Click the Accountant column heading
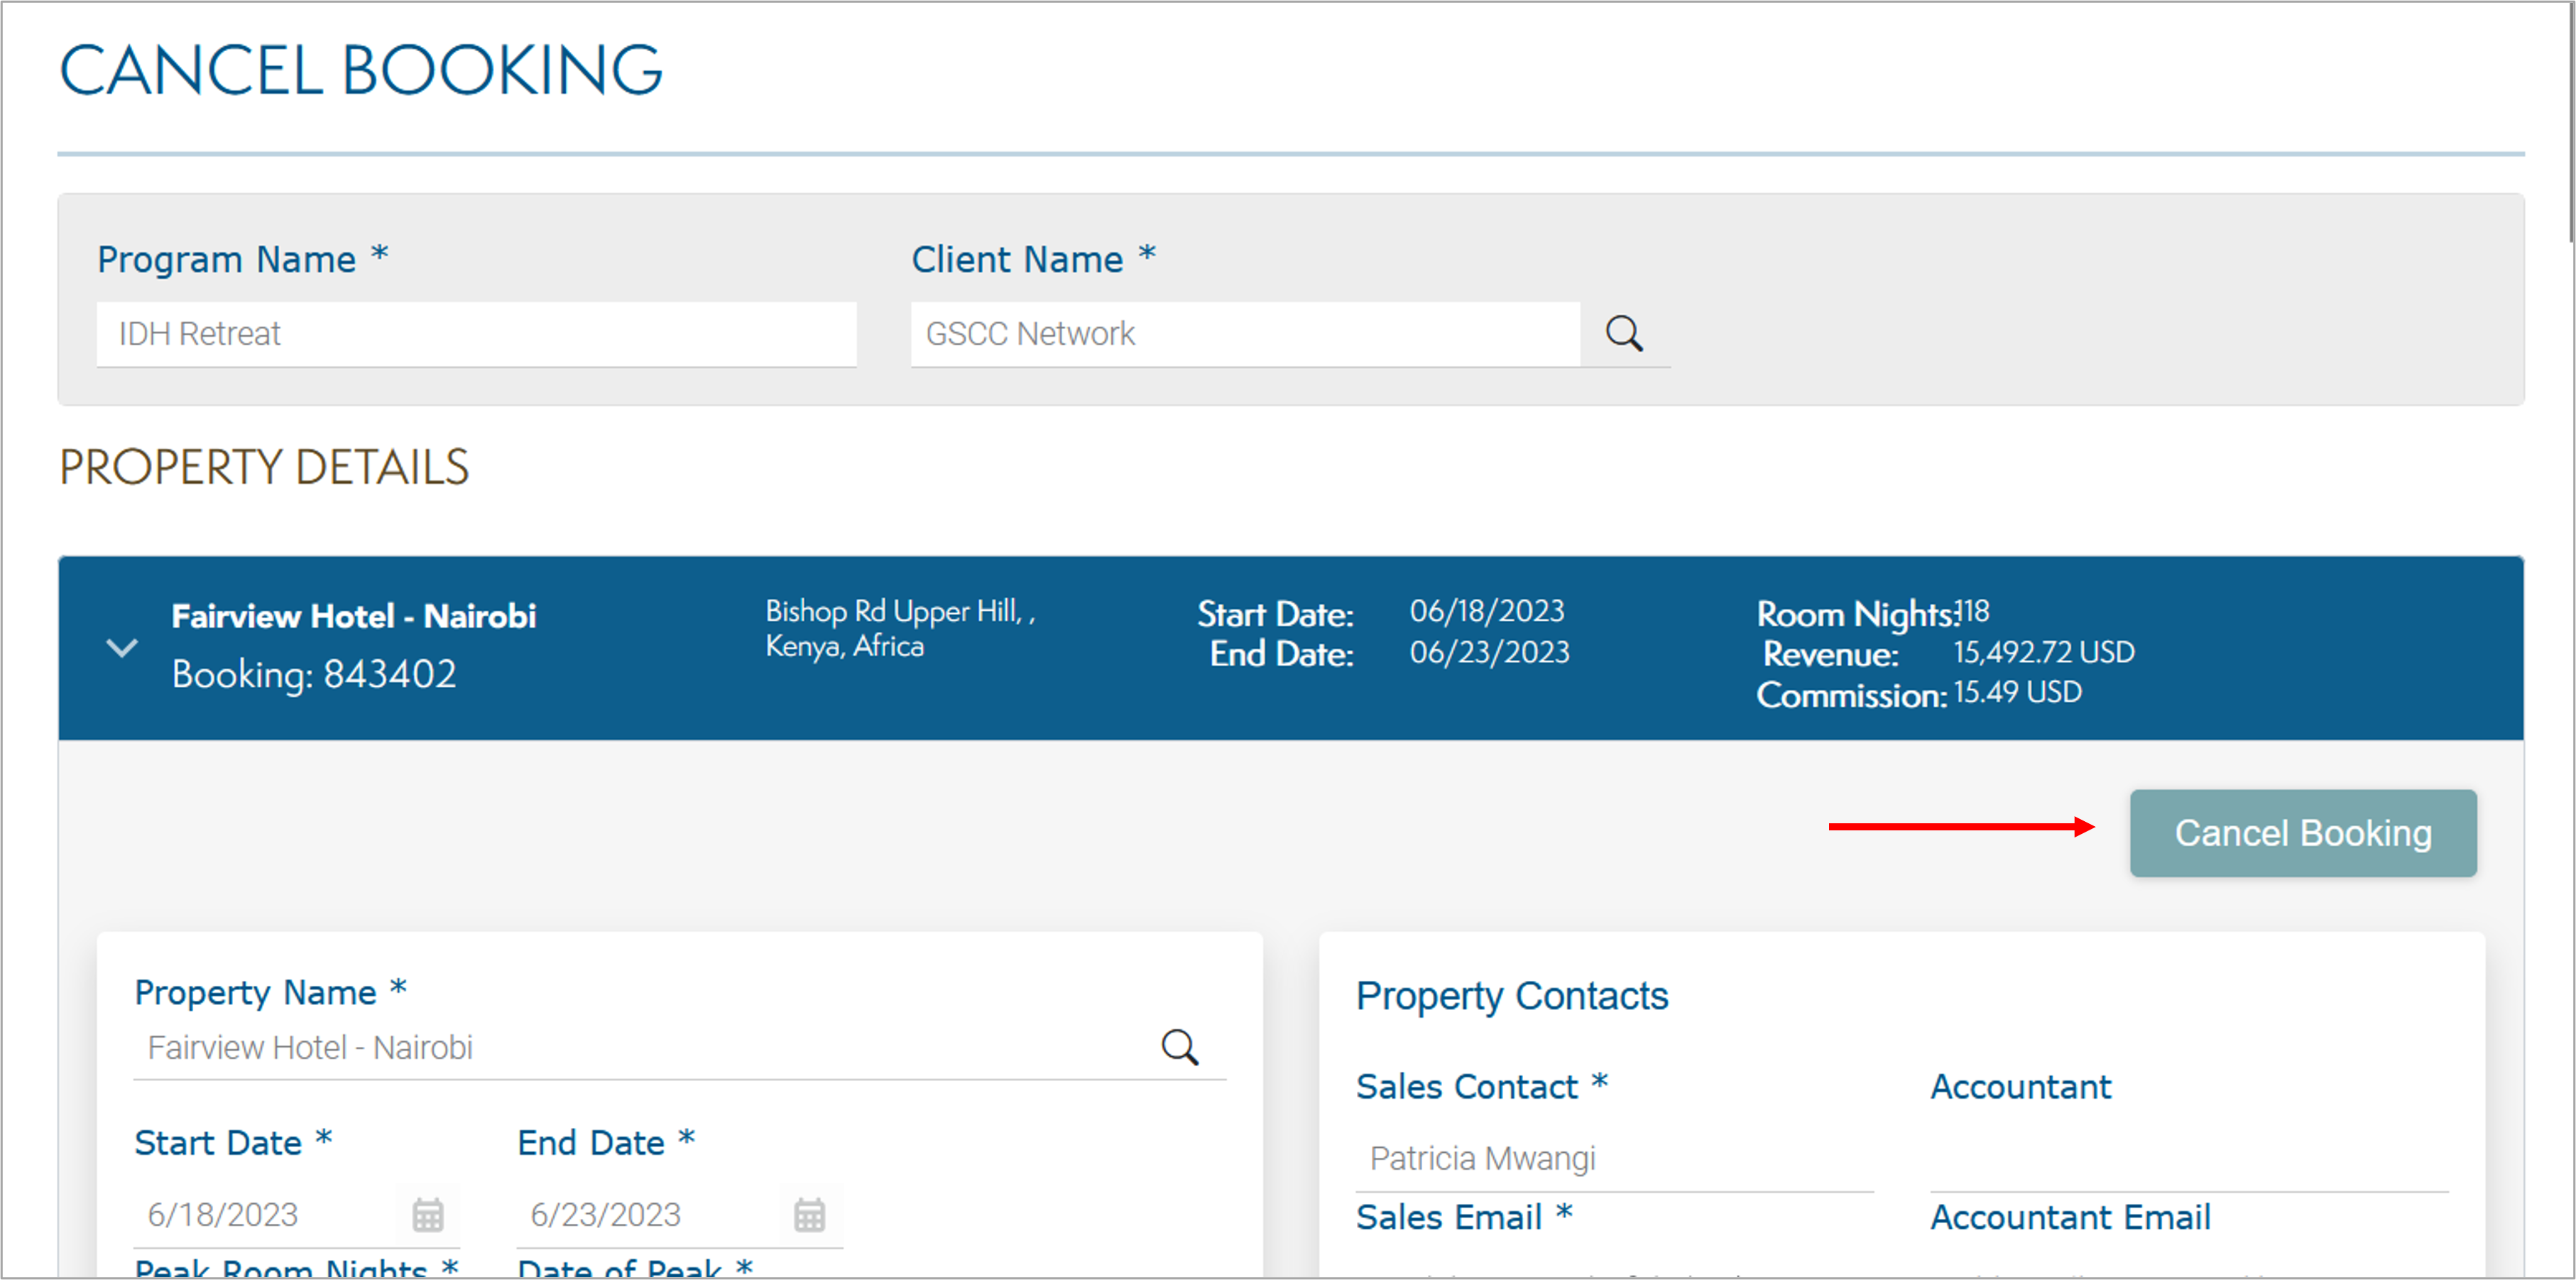This screenshot has height=1280, width=2576. 2021,1087
